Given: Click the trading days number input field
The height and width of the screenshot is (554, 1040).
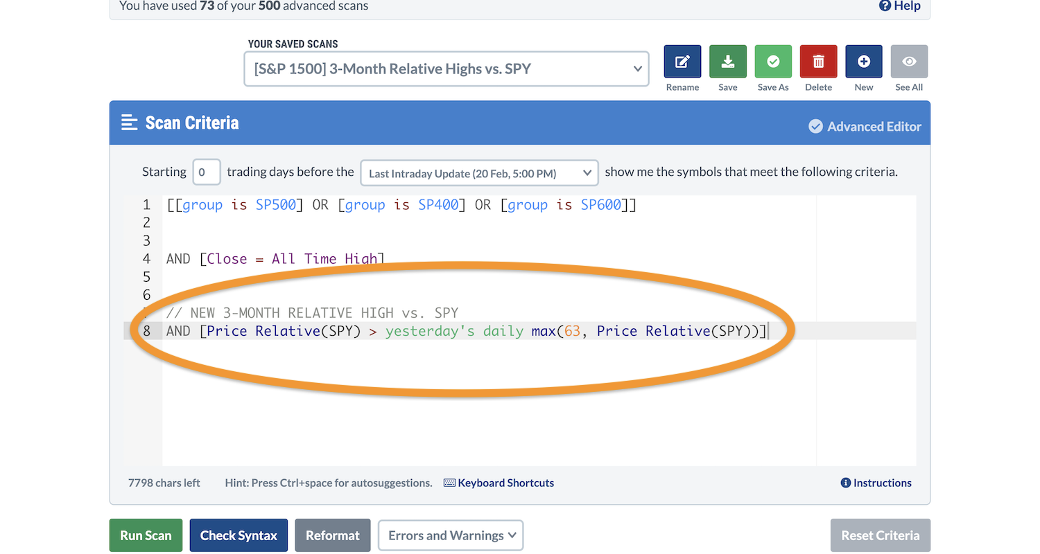Looking at the screenshot, I should 206,172.
